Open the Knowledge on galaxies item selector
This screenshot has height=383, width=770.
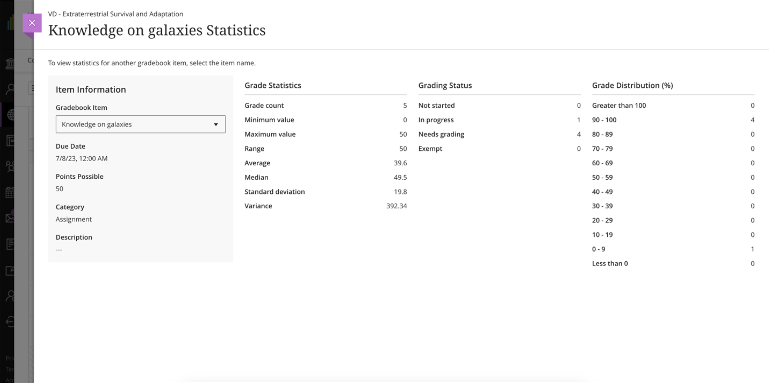click(x=140, y=124)
